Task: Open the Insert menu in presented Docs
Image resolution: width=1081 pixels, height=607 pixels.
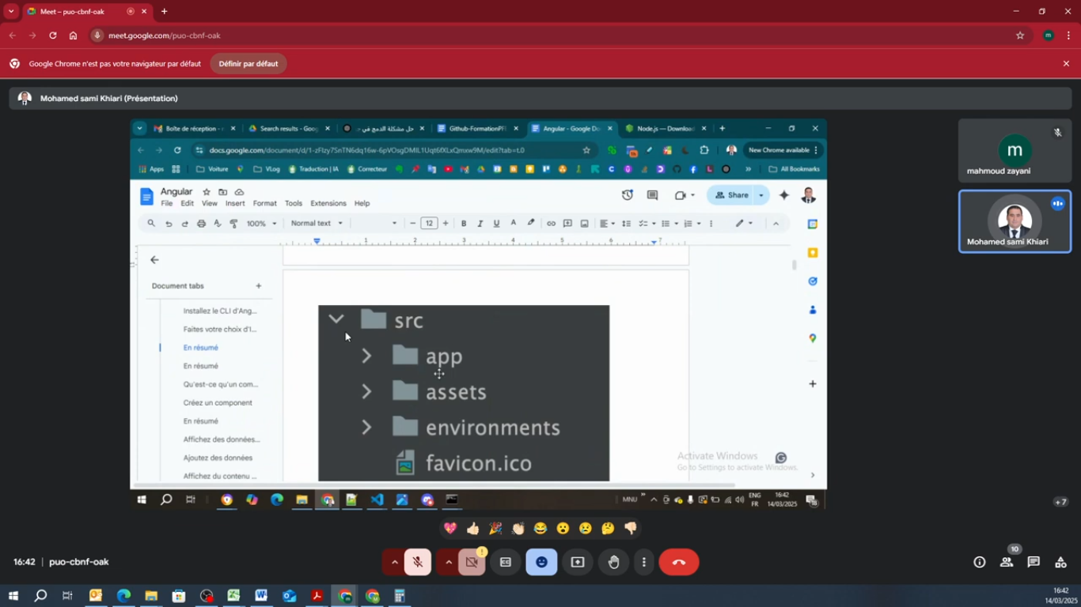Action: pos(235,204)
